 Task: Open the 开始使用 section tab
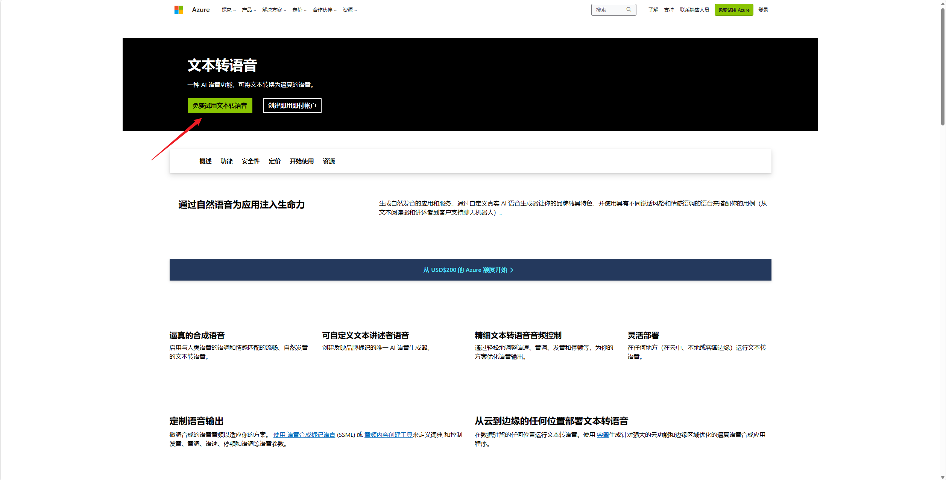[301, 161]
